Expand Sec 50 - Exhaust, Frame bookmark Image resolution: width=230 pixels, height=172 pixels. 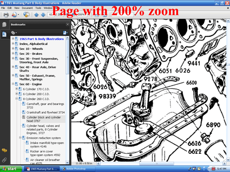13,75
